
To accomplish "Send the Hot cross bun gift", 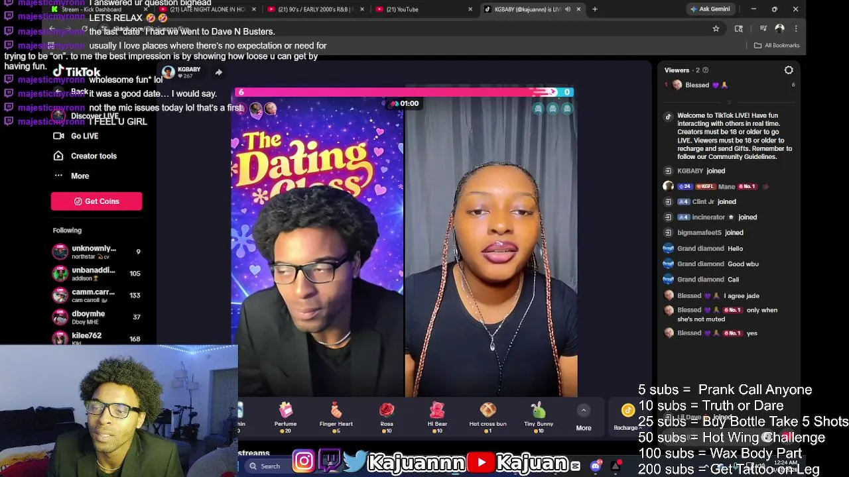I will 488,417.
